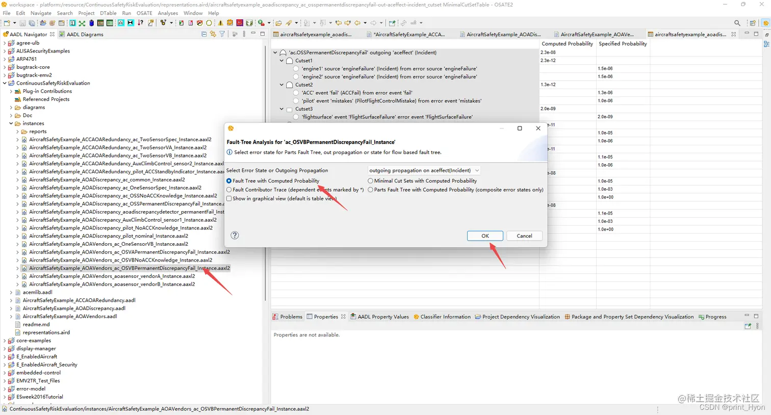Click the Save toolbar icon
Viewport: 771px width, 415px height.
tap(22, 23)
